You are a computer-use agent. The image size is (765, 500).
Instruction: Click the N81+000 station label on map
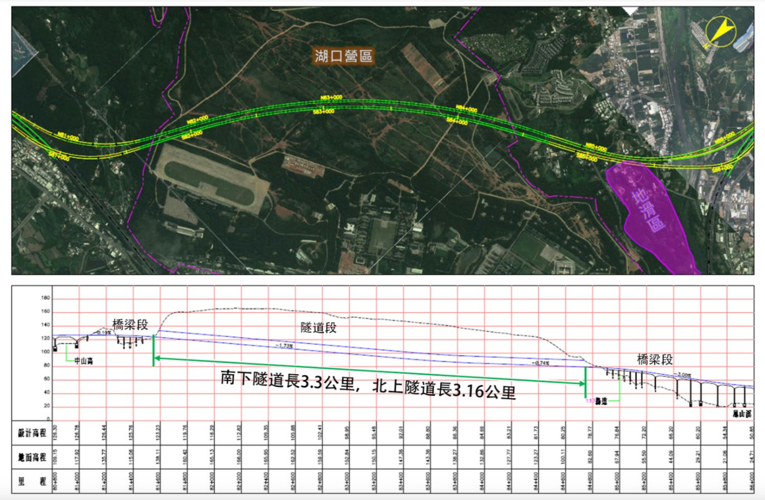[x=68, y=136]
